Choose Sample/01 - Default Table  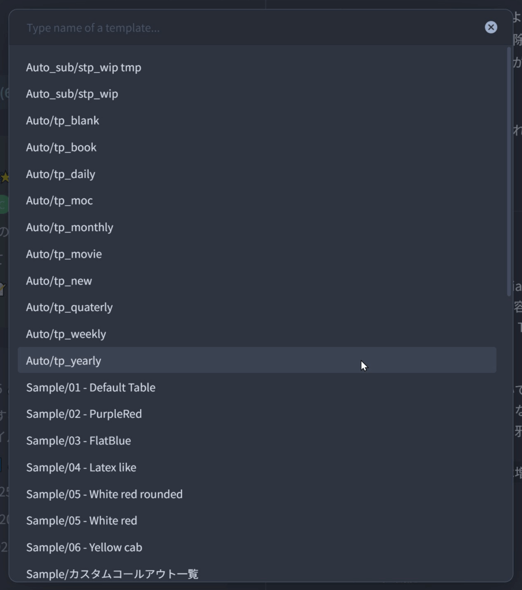pos(90,388)
